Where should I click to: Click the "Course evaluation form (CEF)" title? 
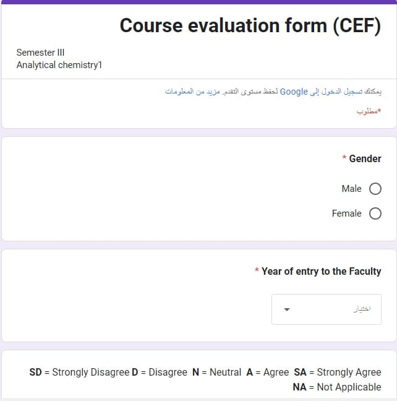[x=250, y=25]
